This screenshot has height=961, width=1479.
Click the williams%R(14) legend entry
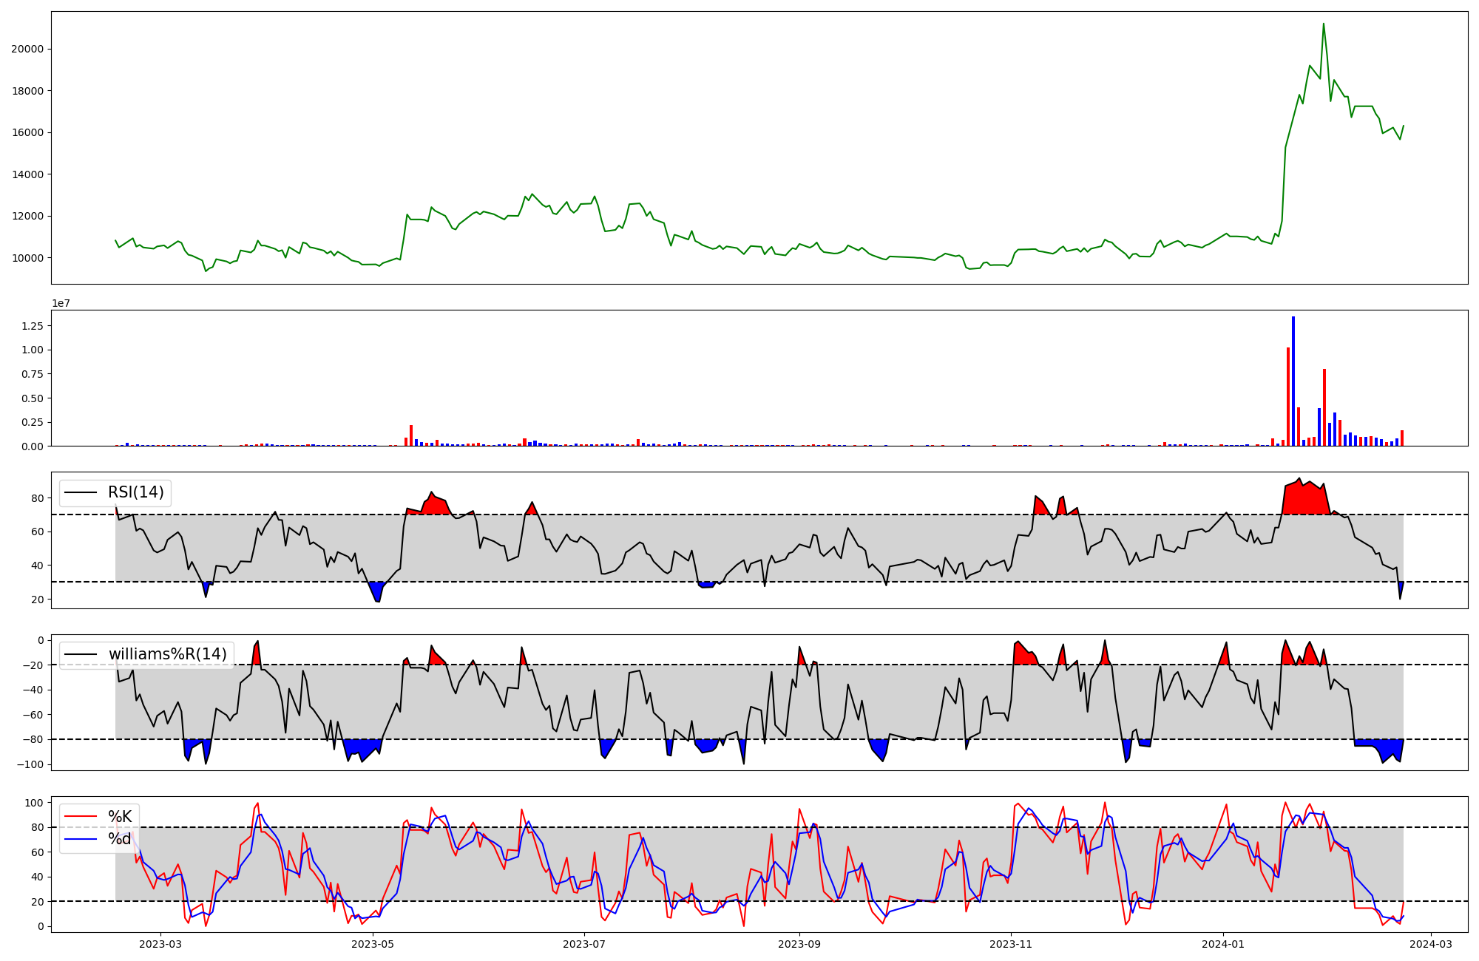(x=167, y=654)
